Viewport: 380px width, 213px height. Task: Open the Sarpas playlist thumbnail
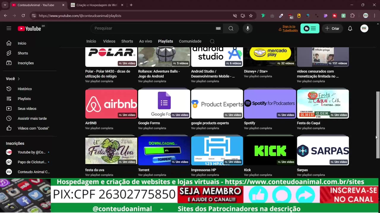[323, 151]
